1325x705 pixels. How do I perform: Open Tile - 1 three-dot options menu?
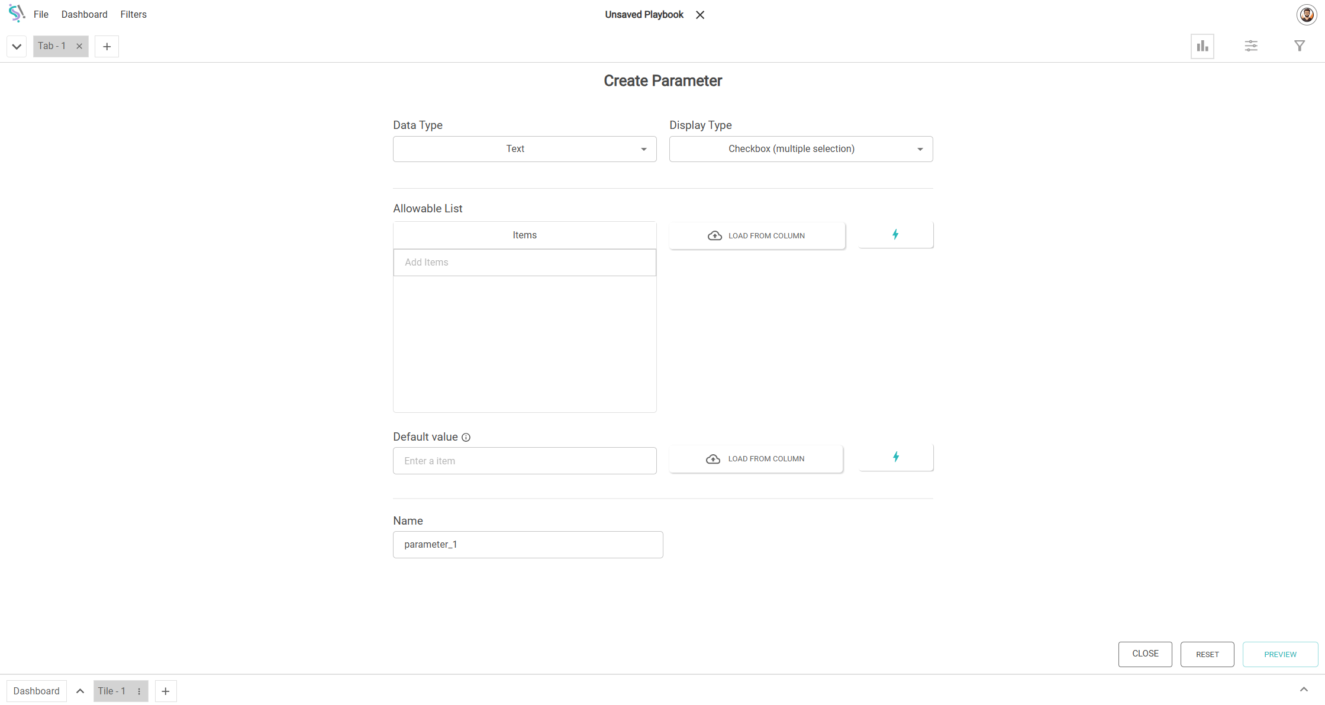tap(139, 691)
